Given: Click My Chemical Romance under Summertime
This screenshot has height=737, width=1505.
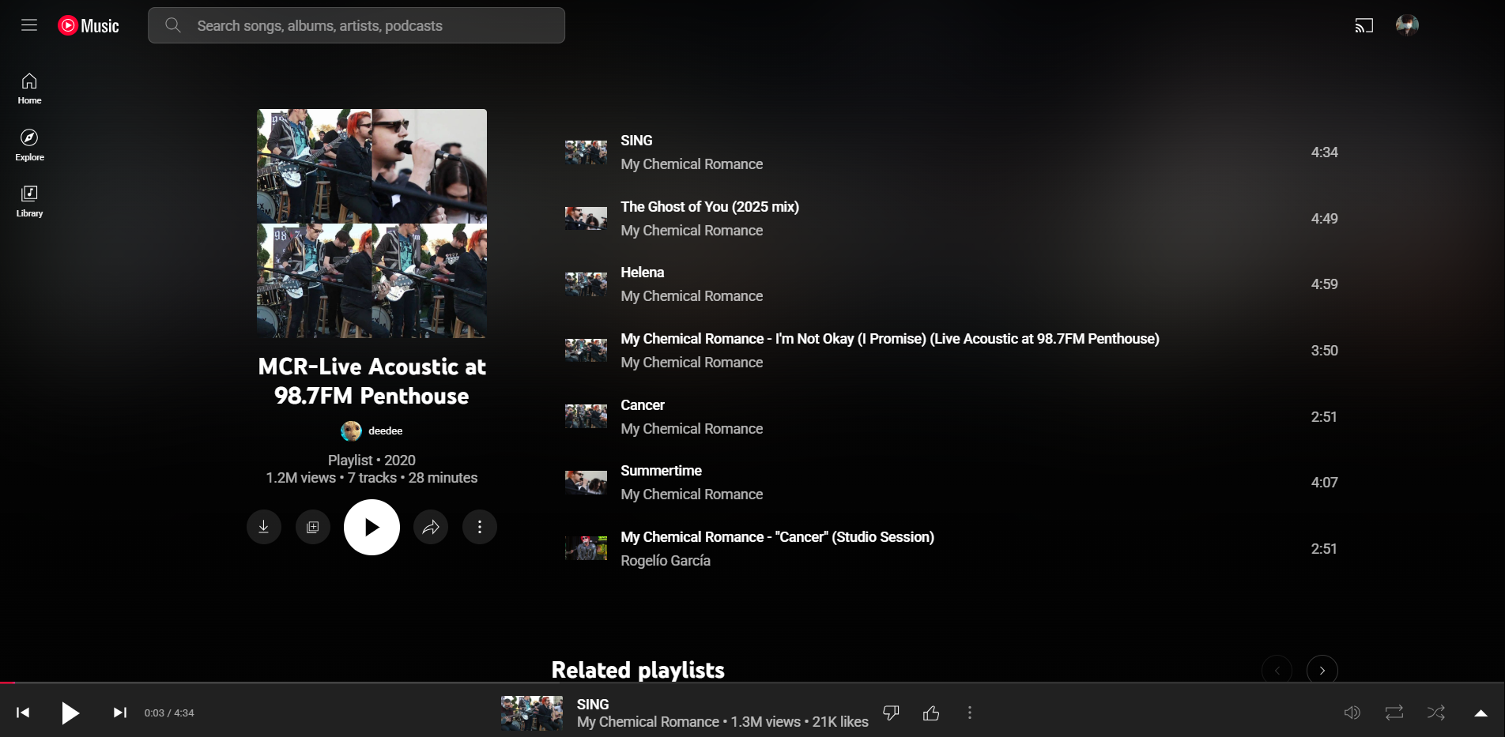Looking at the screenshot, I should click(x=692, y=494).
